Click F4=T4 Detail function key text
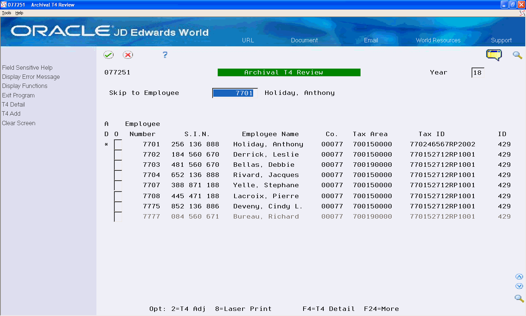Screen dimensions: 526x316 tap(328, 309)
